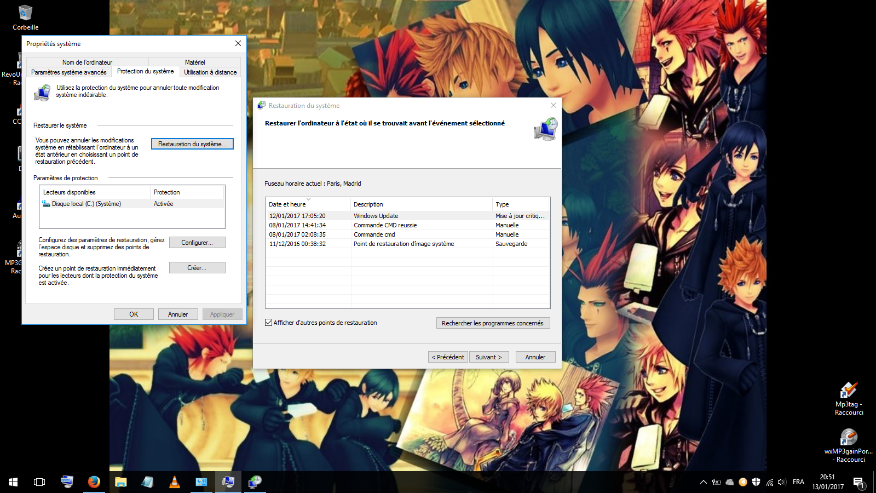Open the Wi-Fi network tray icon

point(769,482)
